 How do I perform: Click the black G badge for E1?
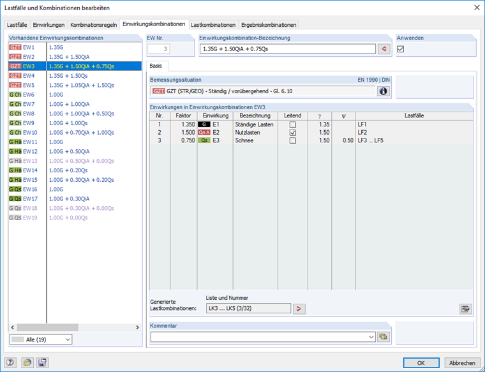pyautogui.click(x=204, y=124)
